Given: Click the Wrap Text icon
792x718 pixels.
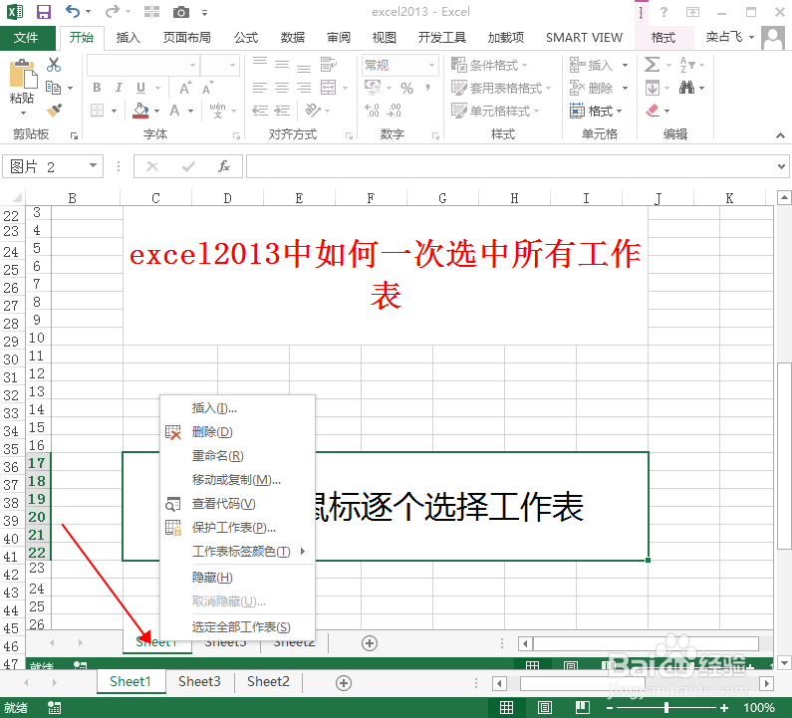Looking at the screenshot, I should (329, 64).
